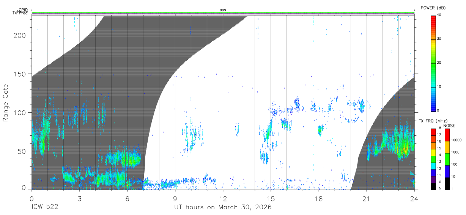Click the 3 tick label on UT hours axis

(79, 199)
